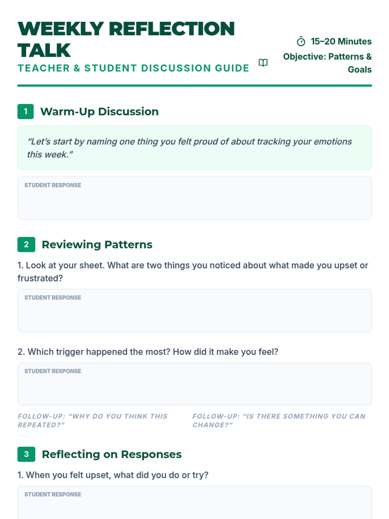
Task: Select the green number 3 badge
Action: point(26,454)
